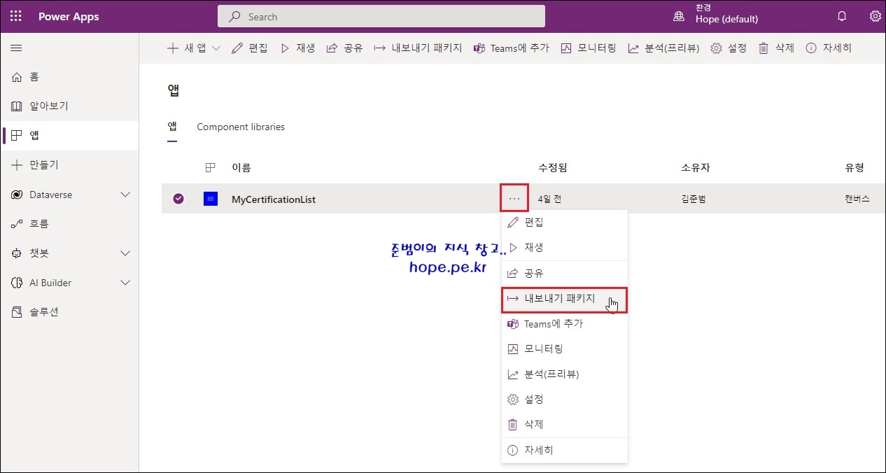The width and height of the screenshot is (886, 473).
Task: Open the settings gear in the header
Action: click(x=875, y=16)
